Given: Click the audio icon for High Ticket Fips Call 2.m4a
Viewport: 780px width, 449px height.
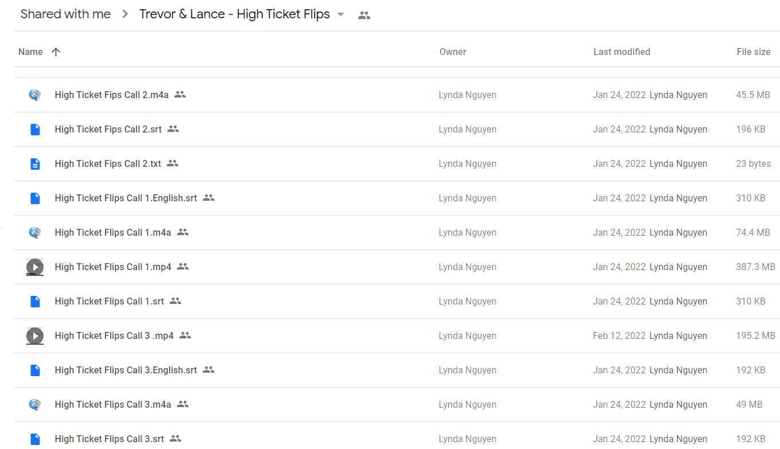Looking at the screenshot, I should (x=35, y=95).
